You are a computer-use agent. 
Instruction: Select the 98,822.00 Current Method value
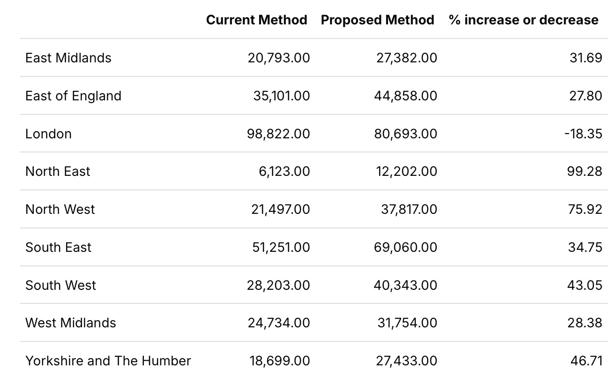[x=278, y=134]
